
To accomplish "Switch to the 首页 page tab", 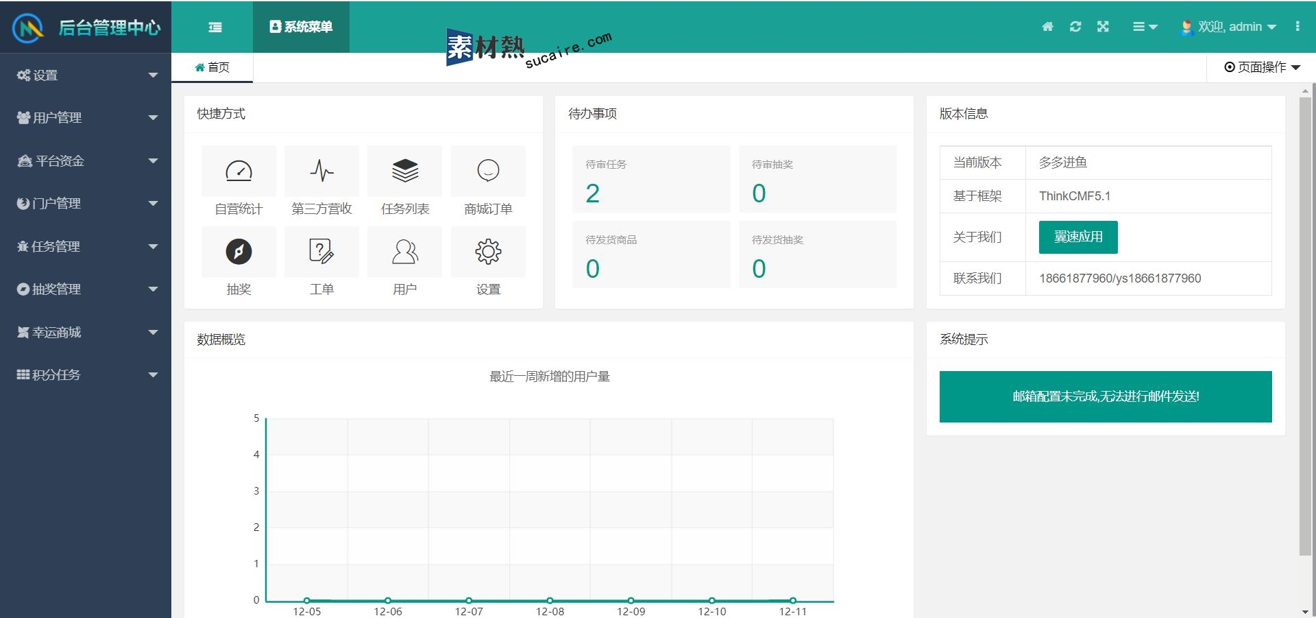I will click(212, 67).
